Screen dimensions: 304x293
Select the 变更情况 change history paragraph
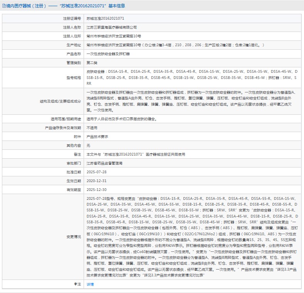pos(192,237)
